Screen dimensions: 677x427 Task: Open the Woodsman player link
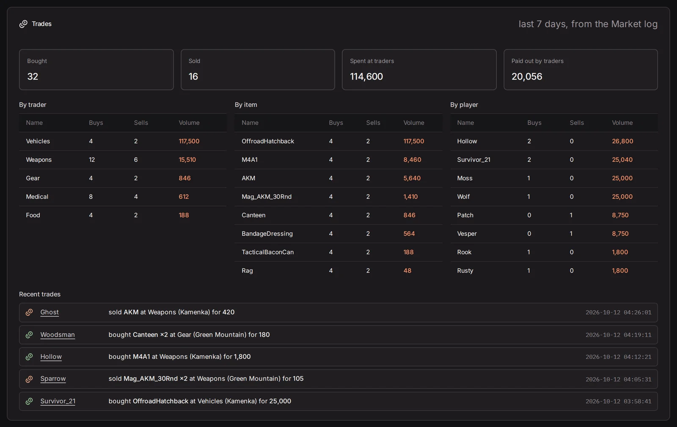tap(58, 335)
